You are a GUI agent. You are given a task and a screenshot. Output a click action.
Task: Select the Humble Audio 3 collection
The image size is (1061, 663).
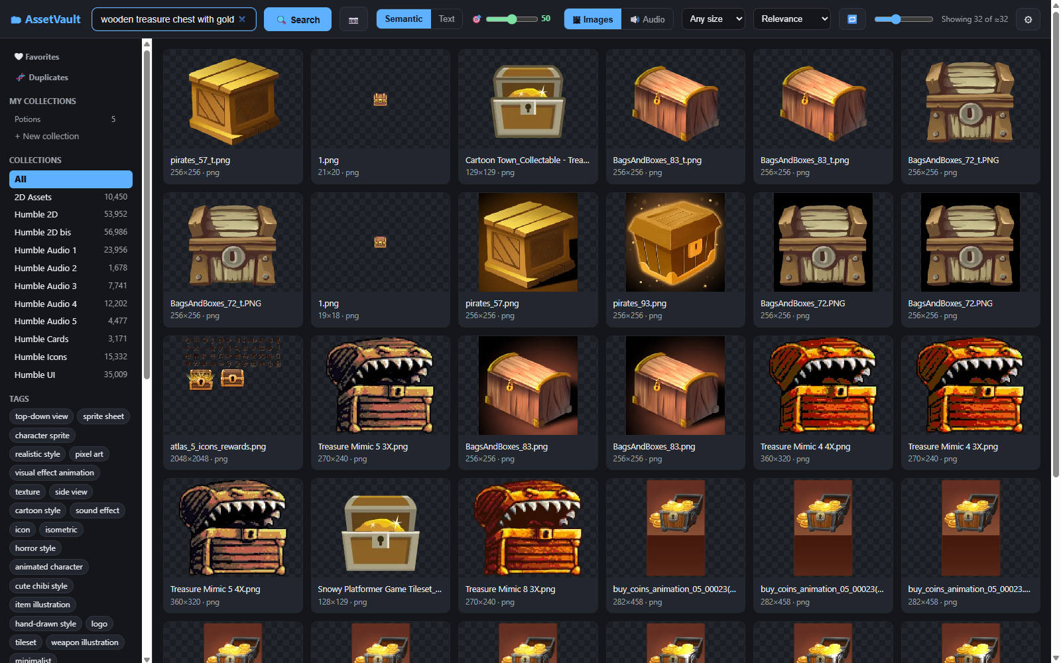coord(71,286)
